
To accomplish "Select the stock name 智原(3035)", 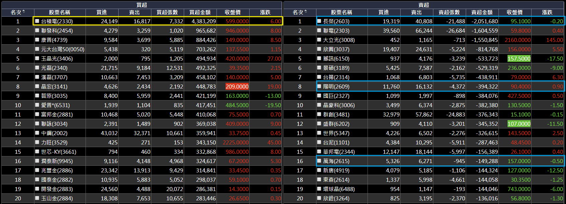I will tap(54, 96).
